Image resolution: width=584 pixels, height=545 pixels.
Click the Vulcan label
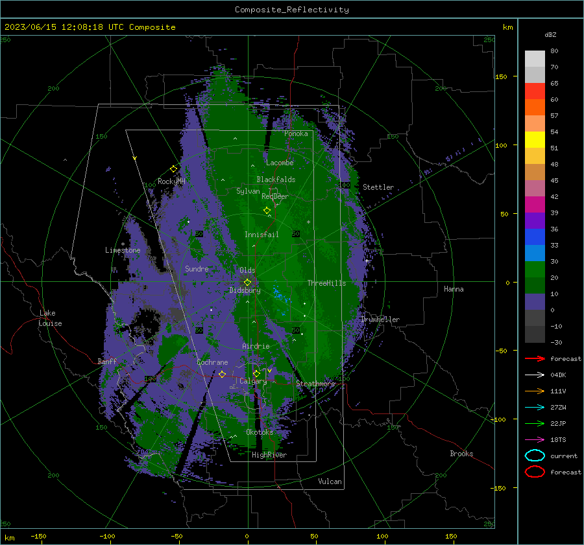[330, 481]
